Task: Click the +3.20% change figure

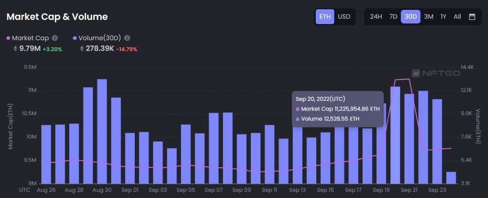Action: (x=52, y=49)
